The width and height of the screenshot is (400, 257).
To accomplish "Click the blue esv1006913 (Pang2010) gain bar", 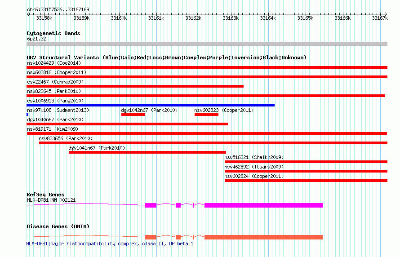I will click(151, 105).
